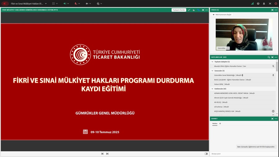Open the webcam options dropdown arrow

pyautogui.click(x=90, y=3)
